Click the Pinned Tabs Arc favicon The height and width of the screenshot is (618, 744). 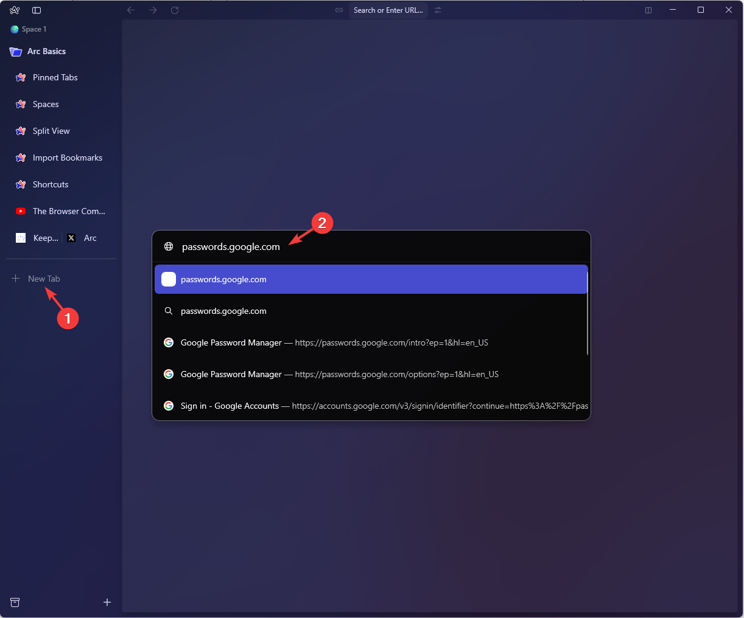tap(21, 77)
